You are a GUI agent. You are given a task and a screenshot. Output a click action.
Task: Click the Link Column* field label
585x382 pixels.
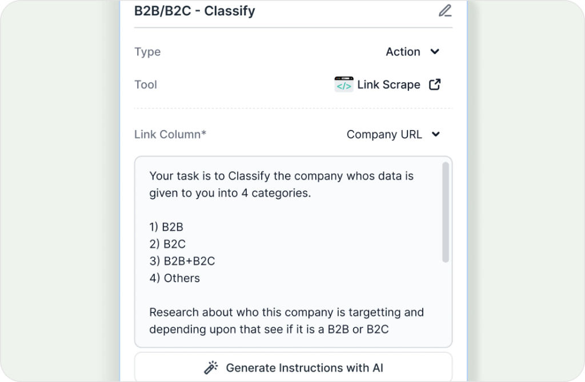[x=170, y=135]
